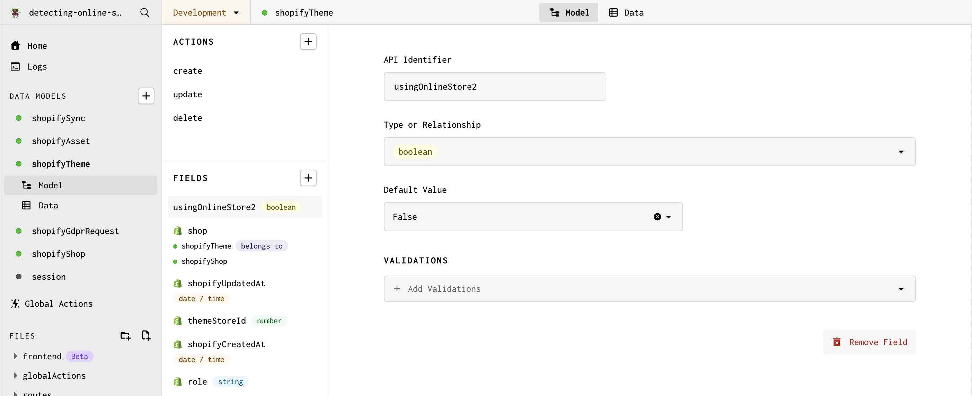Create a new file in Files
This screenshot has height=396, width=972.
[x=146, y=336]
